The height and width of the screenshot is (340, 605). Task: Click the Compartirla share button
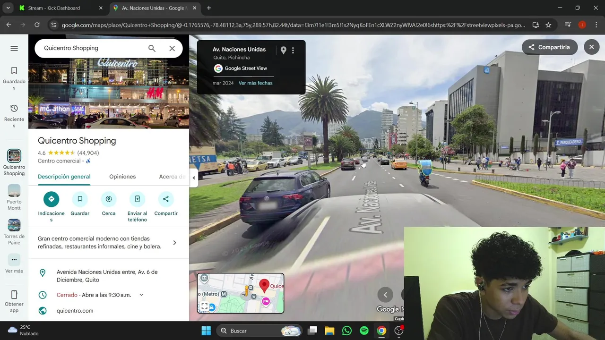[x=550, y=47]
